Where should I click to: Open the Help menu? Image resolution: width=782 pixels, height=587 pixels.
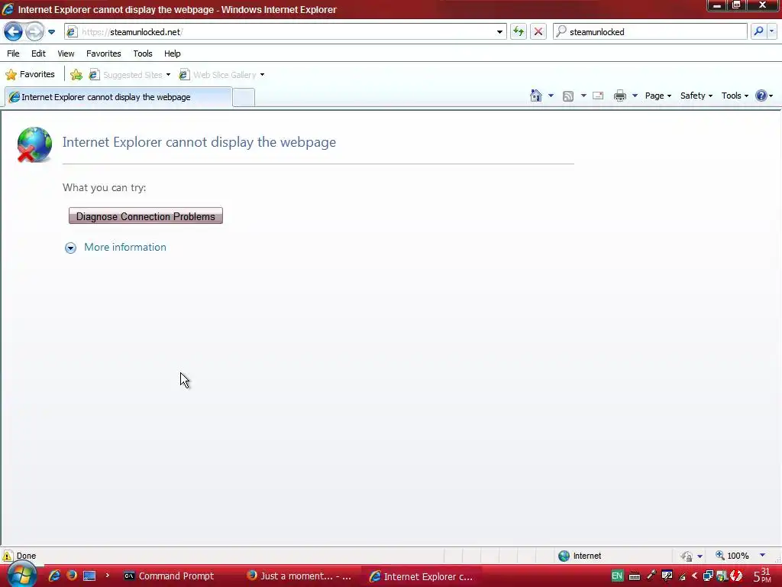click(173, 54)
